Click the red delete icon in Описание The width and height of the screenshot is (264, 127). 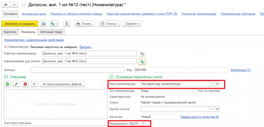point(25,84)
